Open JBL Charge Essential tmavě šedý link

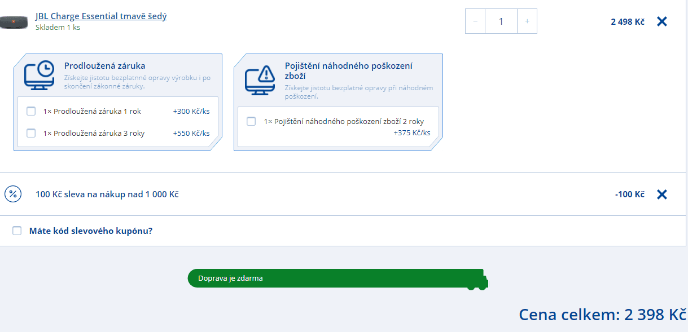tap(101, 16)
